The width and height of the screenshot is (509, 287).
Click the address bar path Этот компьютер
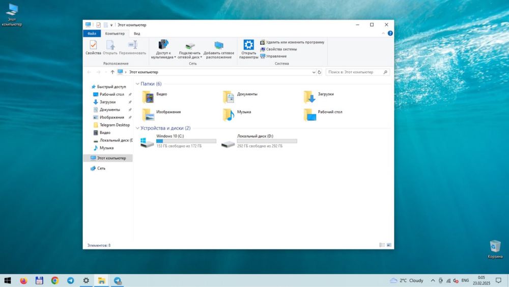pos(144,72)
